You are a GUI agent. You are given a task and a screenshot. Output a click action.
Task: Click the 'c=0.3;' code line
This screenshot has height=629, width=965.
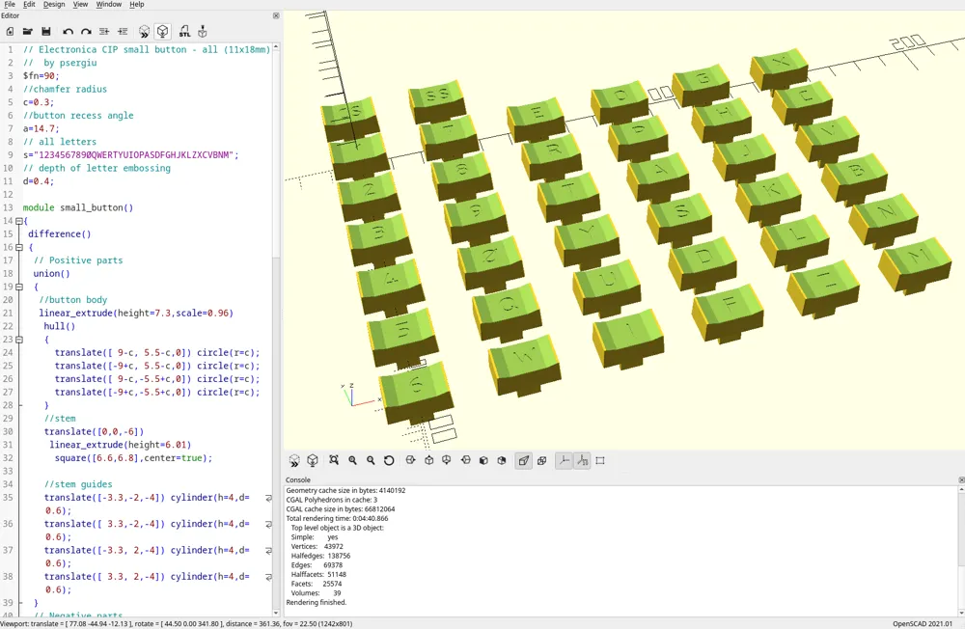(x=39, y=102)
